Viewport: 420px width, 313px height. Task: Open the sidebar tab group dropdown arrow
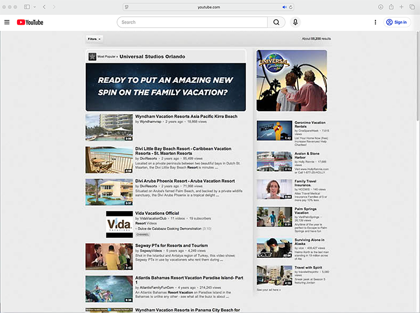pos(34,7)
